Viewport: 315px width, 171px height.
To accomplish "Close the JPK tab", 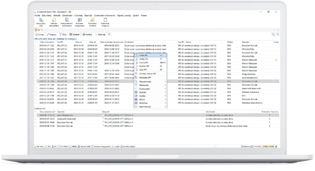I will coord(42,30).
